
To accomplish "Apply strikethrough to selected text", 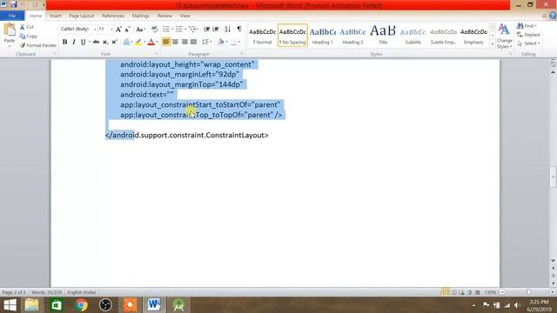I will 96,42.
